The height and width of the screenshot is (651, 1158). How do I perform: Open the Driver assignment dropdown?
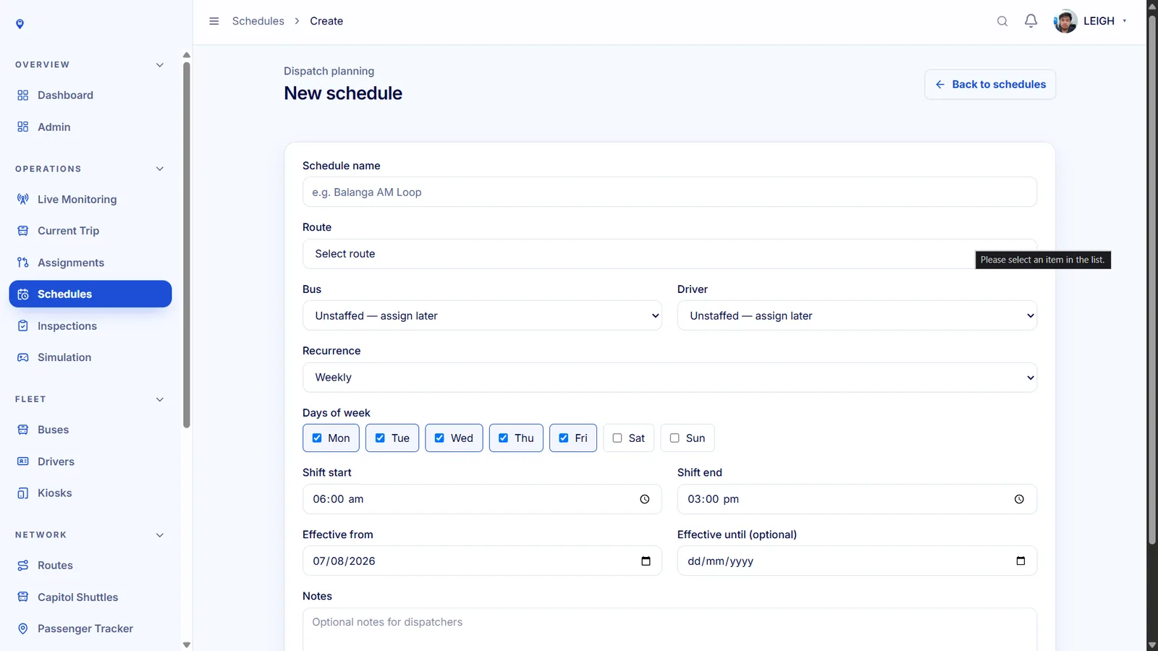point(857,315)
